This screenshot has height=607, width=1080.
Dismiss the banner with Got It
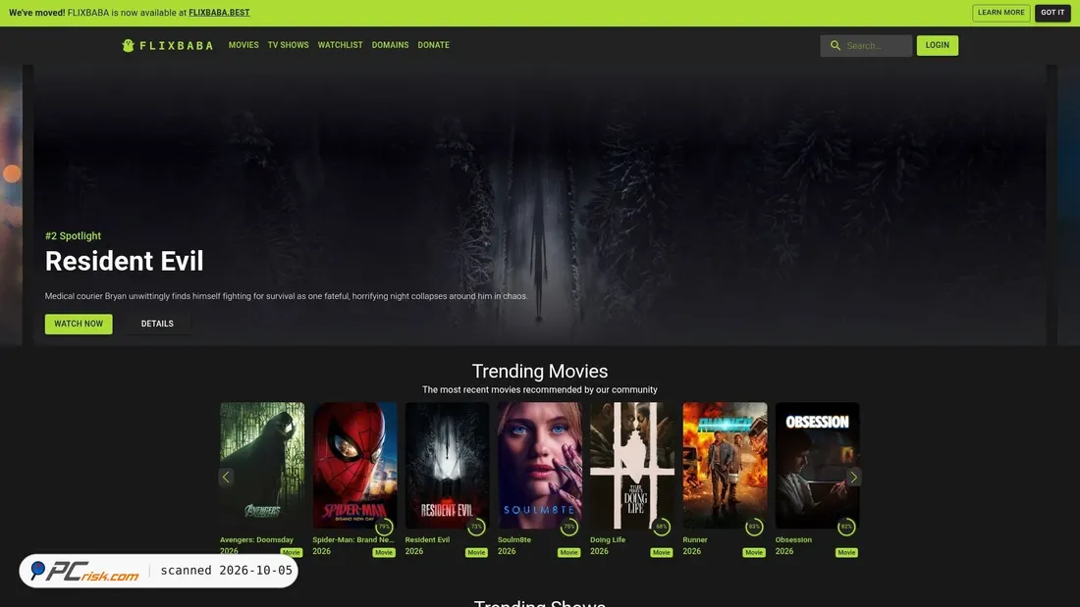pyautogui.click(x=1052, y=13)
